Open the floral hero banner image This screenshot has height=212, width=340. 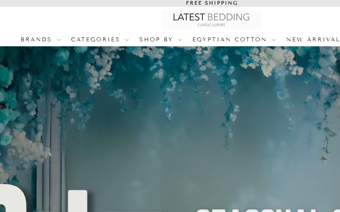coord(170,129)
